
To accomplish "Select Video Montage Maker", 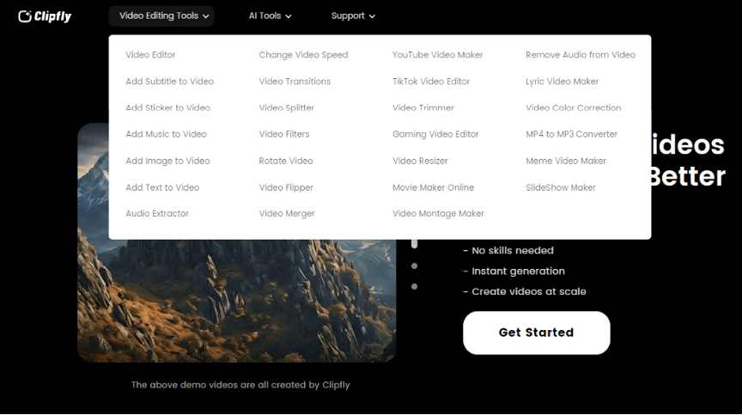I will click(x=438, y=213).
